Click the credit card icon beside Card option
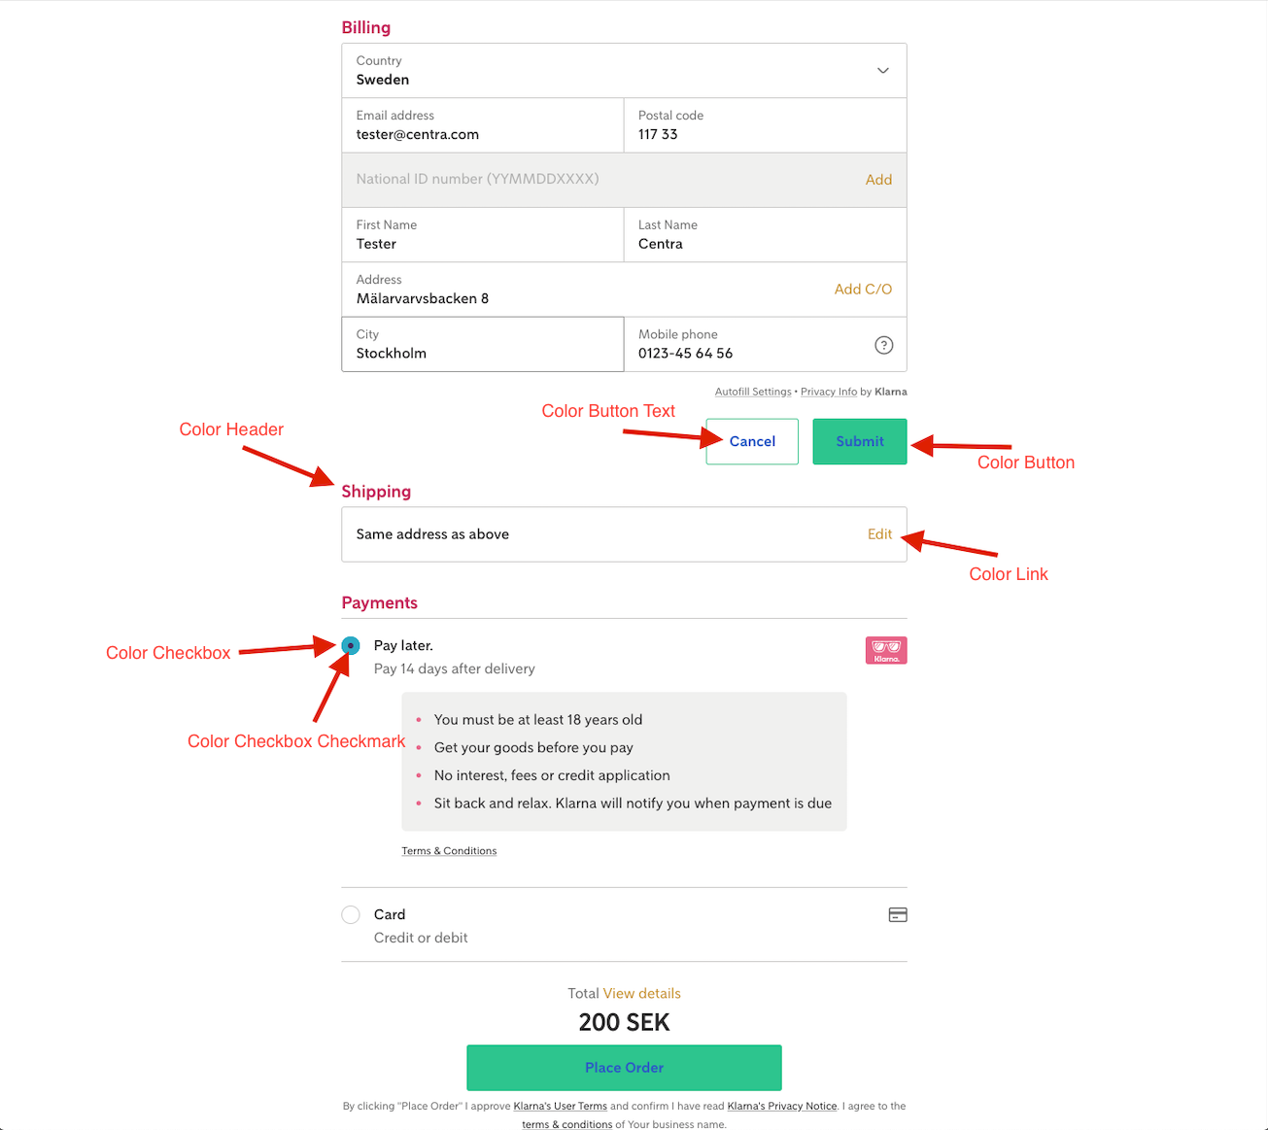1268x1130 pixels. pos(897,914)
